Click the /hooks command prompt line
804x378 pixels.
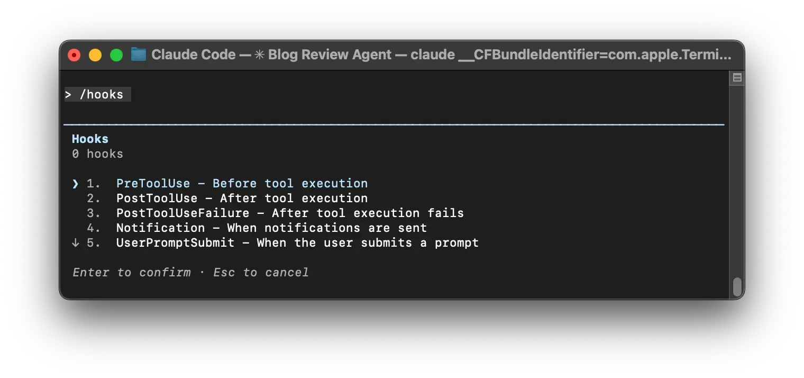97,95
